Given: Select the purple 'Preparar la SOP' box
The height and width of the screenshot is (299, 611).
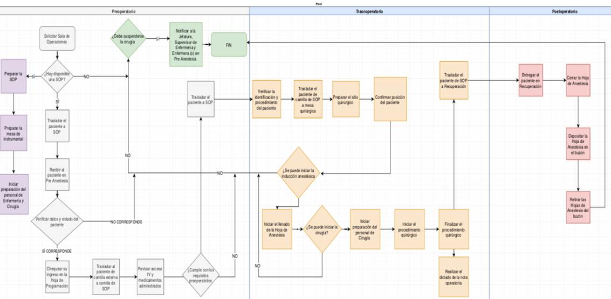Looking at the screenshot, I should [13, 77].
